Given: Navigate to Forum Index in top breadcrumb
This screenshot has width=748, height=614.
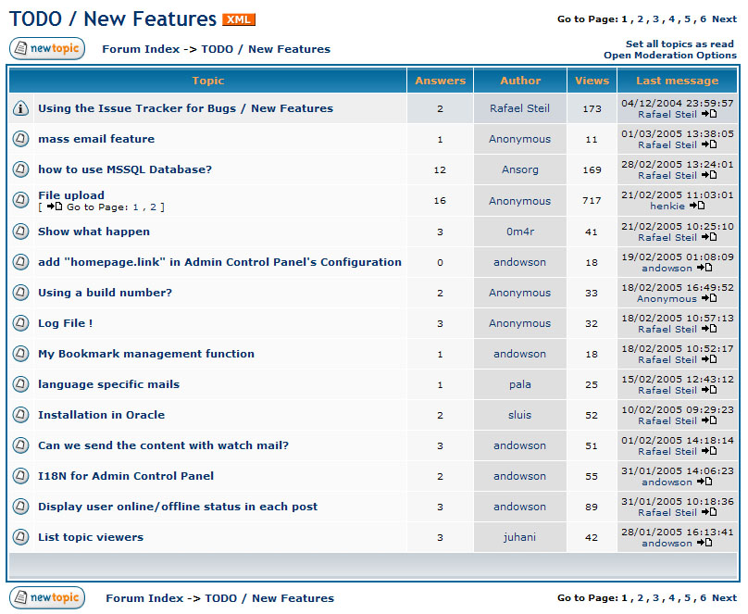Looking at the screenshot, I should (141, 49).
